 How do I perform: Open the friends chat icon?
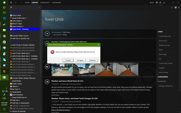[157, 2]
